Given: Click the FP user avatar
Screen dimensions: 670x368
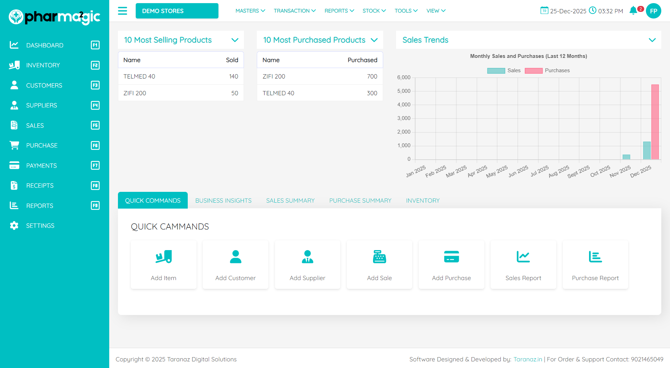Looking at the screenshot, I should 653,11.
